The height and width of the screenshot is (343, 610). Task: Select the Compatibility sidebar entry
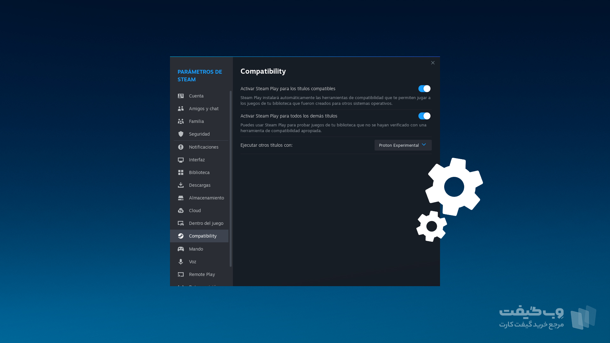tap(199, 236)
